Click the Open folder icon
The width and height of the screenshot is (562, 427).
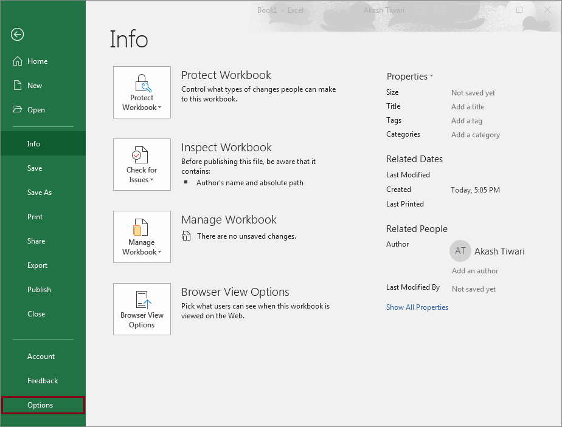point(17,109)
